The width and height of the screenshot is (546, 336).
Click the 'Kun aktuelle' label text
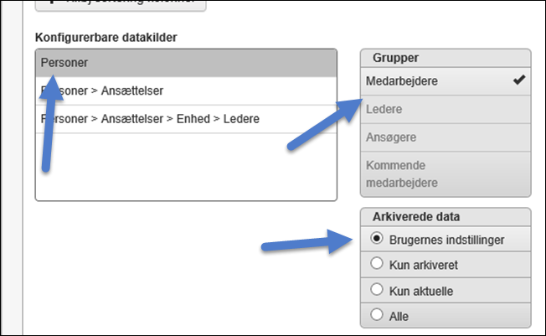pyautogui.click(x=420, y=290)
